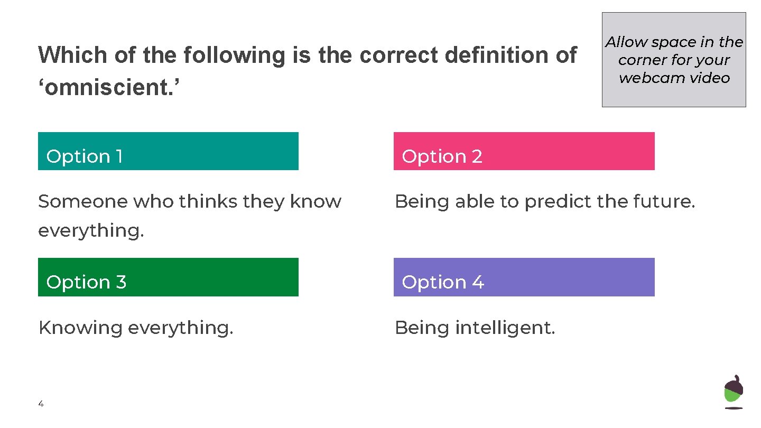761x428 pixels.
Task: Click the green cap of the acorn logo
Action: point(733,397)
